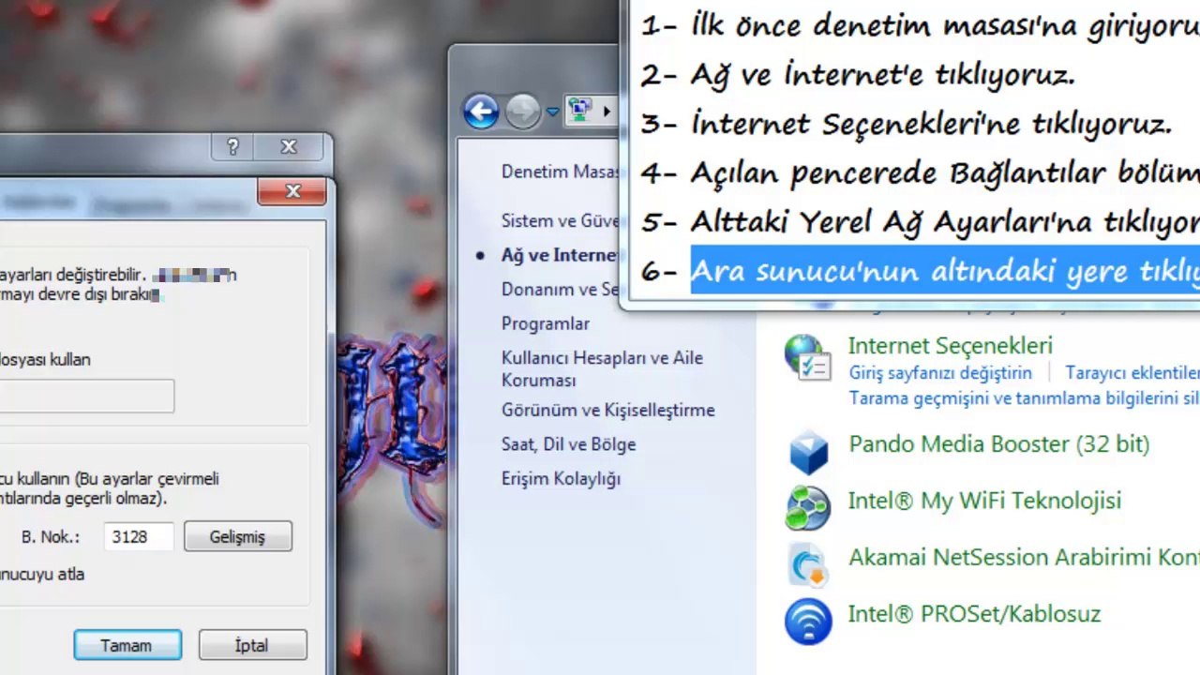Image resolution: width=1200 pixels, height=675 pixels.
Task: Open Pando Media Booster (32 bit)
Action: 998,444
